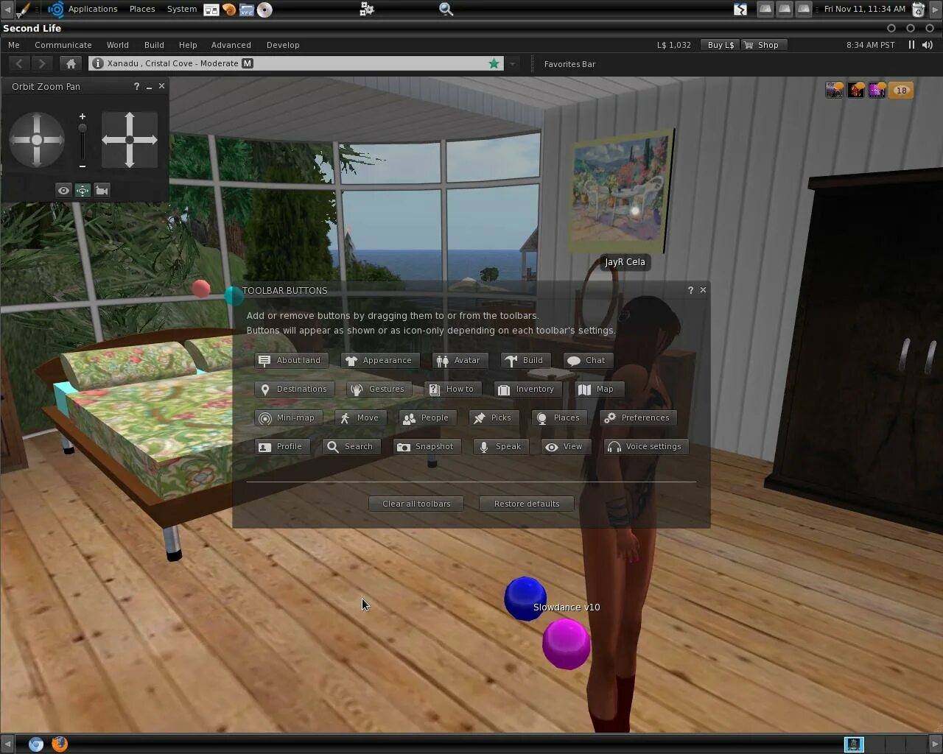The height and width of the screenshot is (754, 943).
Task: Click the How to help button
Action: (x=453, y=390)
